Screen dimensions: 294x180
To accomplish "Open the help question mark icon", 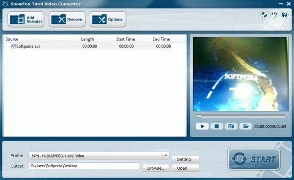I will (284, 14).
